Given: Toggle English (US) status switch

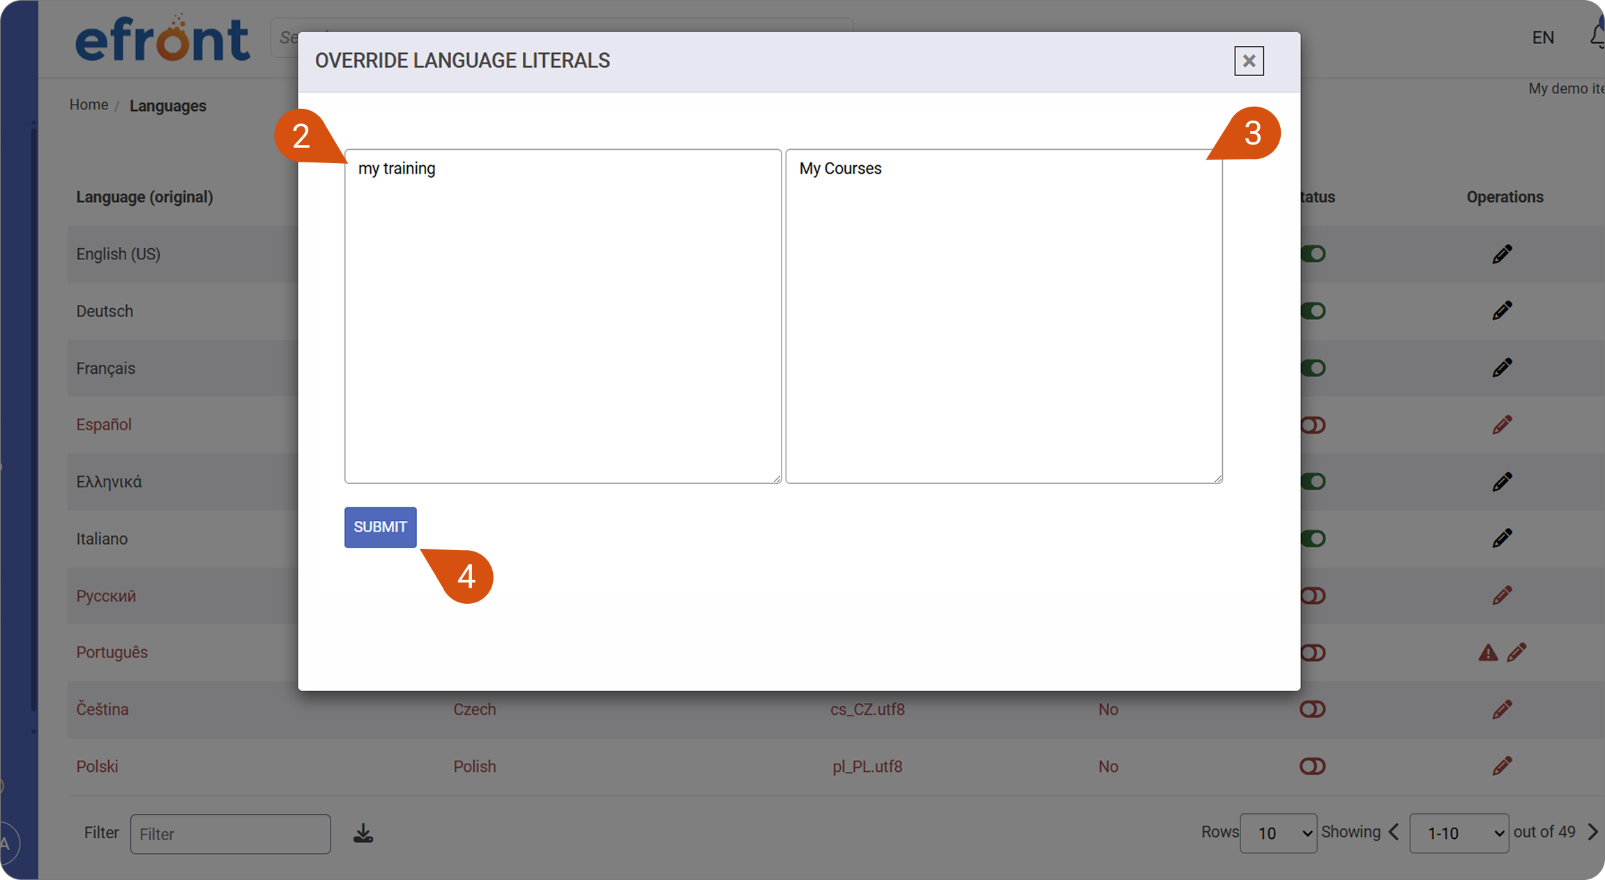Looking at the screenshot, I should pyautogui.click(x=1313, y=254).
